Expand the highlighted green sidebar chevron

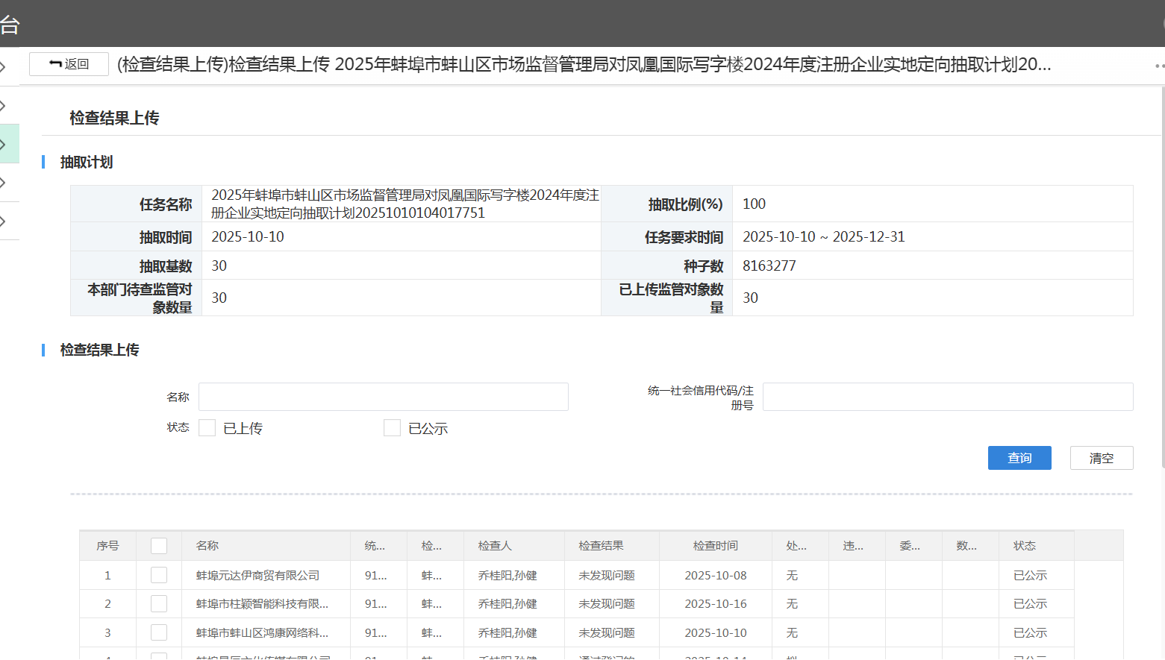(x=4, y=144)
